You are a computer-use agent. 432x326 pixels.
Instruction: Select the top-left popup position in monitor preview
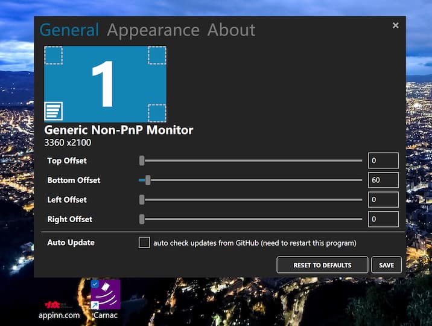tap(54, 56)
